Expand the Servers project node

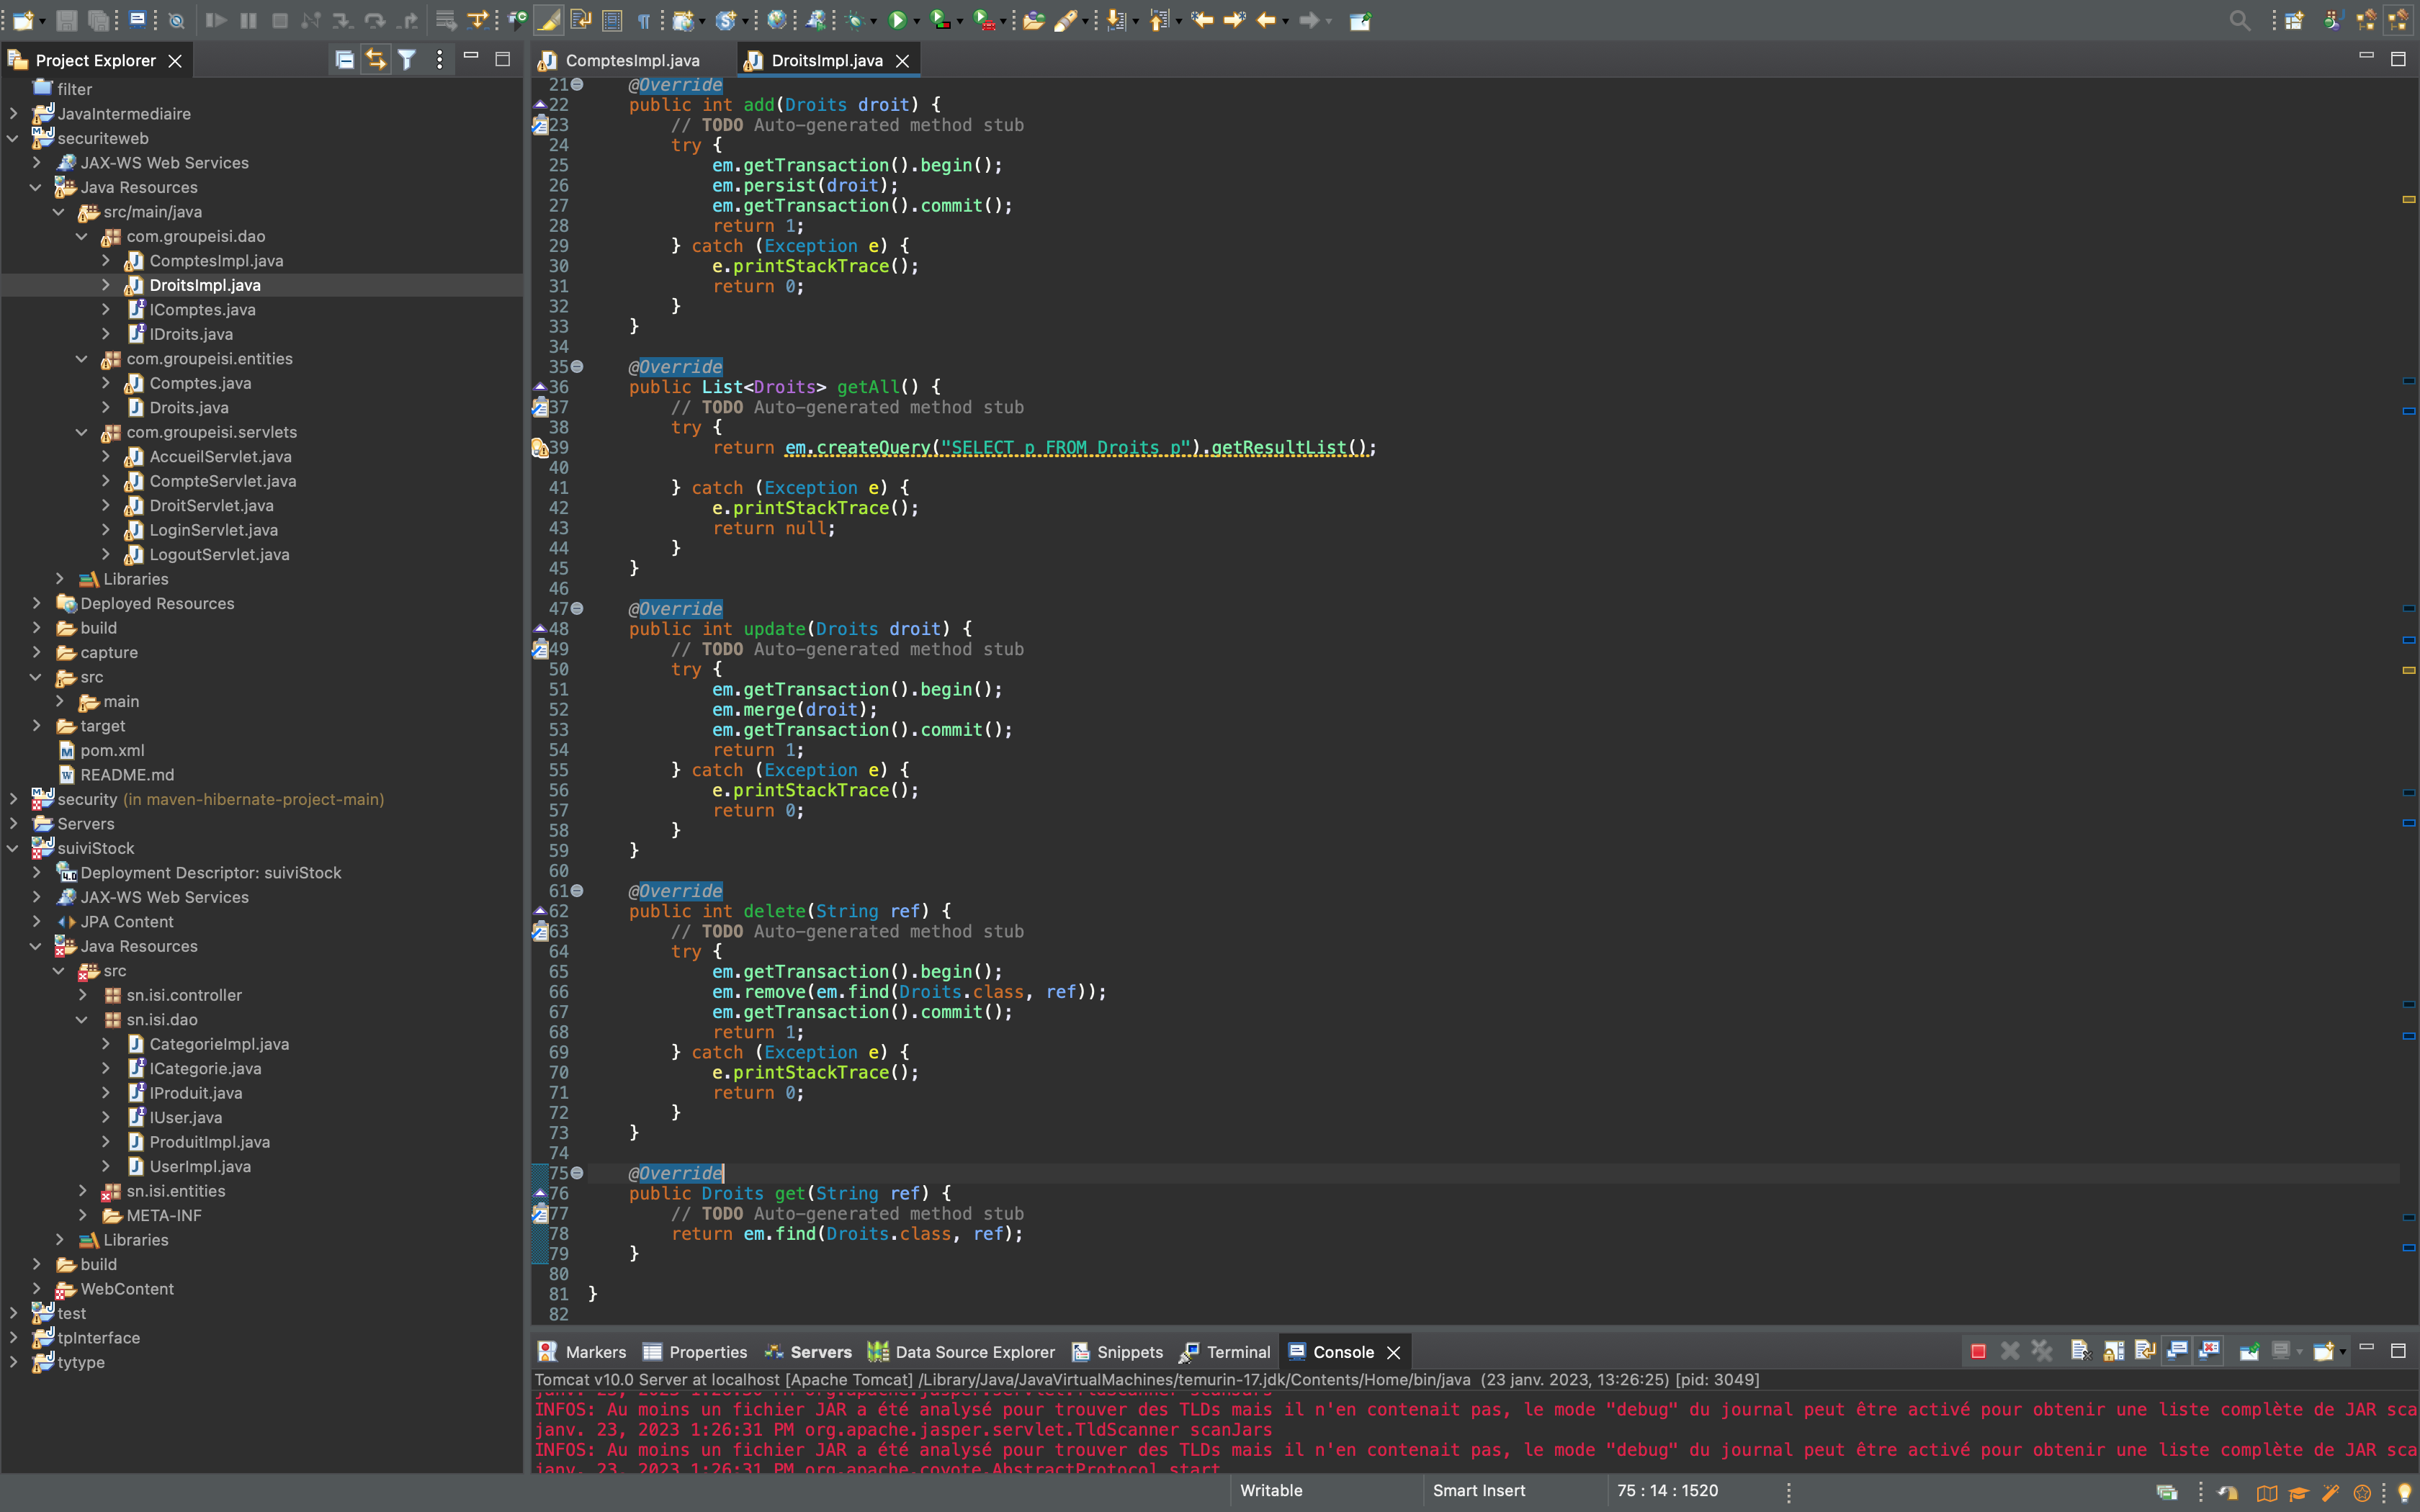13,823
